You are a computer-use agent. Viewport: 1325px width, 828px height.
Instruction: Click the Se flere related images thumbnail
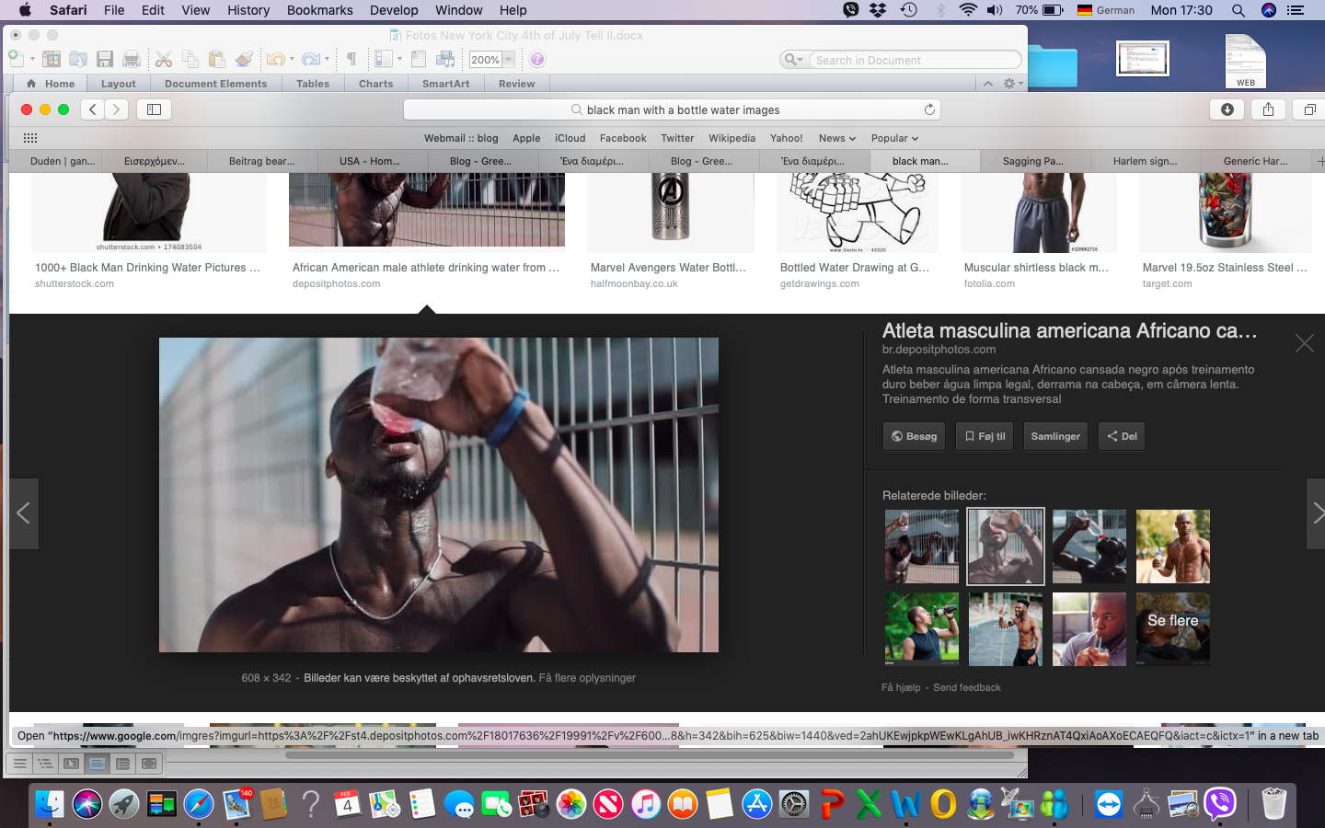(x=1172, y=628)
